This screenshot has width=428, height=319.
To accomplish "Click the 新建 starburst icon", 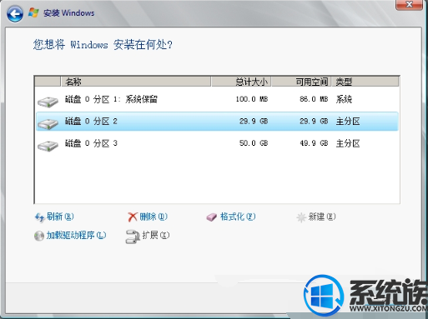I will 301,217.
